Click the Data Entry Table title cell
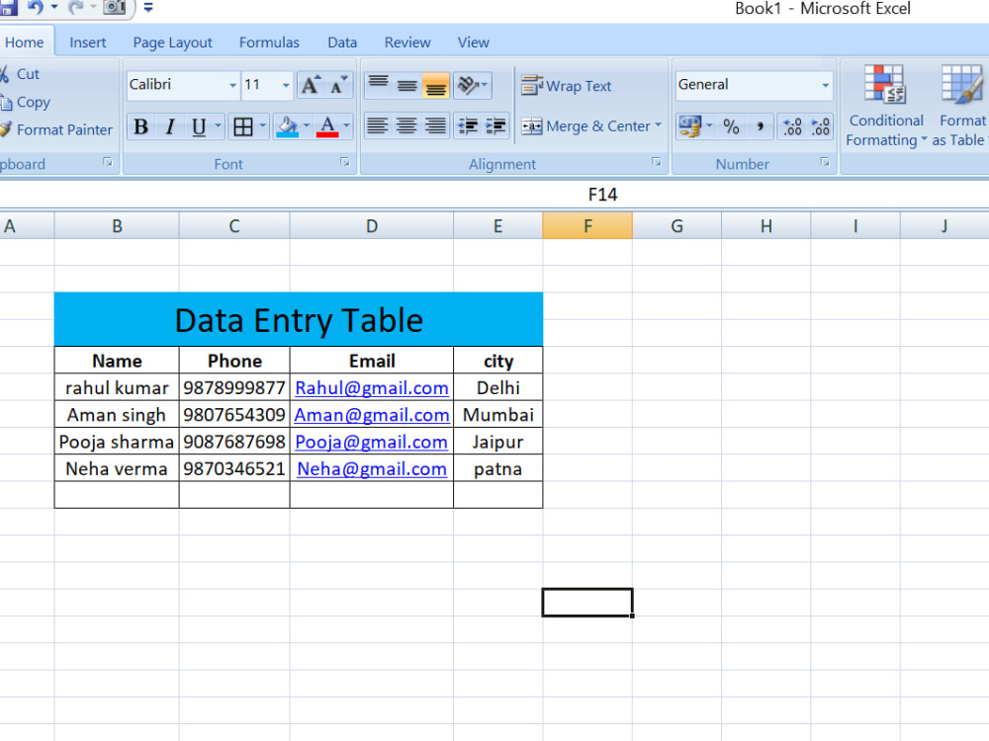 coord(299,319)
